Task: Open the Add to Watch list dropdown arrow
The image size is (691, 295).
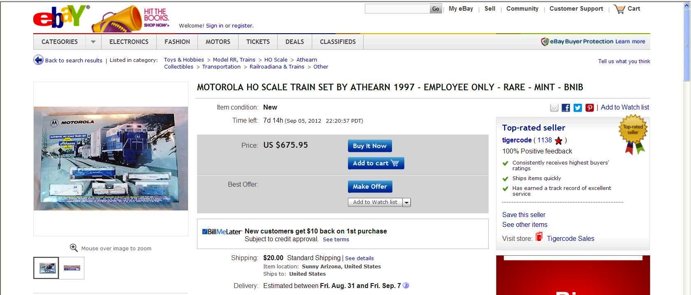Action: [406, 202]
